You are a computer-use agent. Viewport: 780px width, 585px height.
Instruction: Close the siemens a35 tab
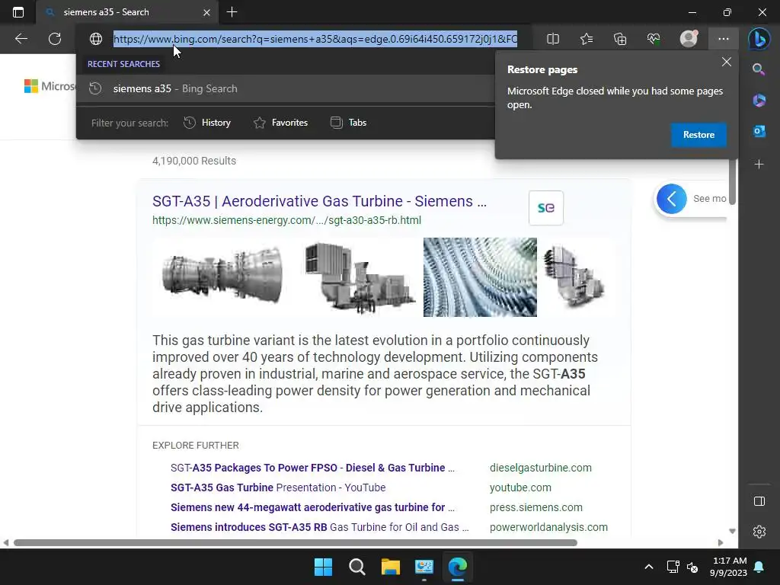tap(206, 12)
